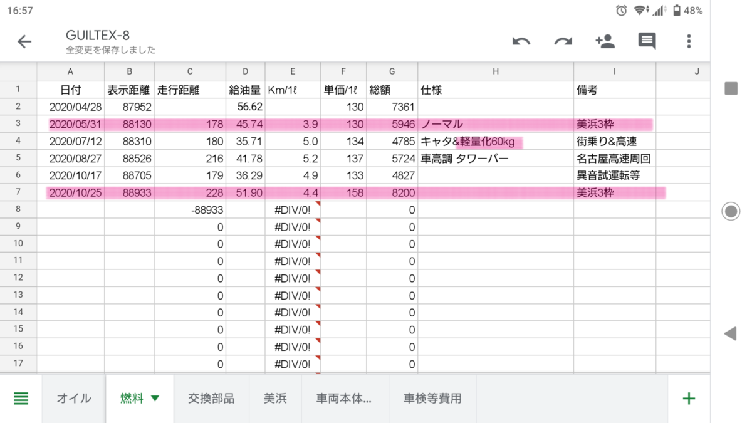Screen dimensions: 752x423
Task: Select the cell containing 8200
Action: [x=392, y=193]
